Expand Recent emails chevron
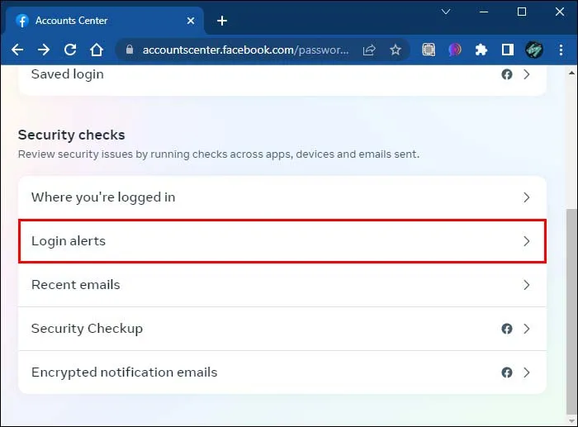 (x=527, y=285)
